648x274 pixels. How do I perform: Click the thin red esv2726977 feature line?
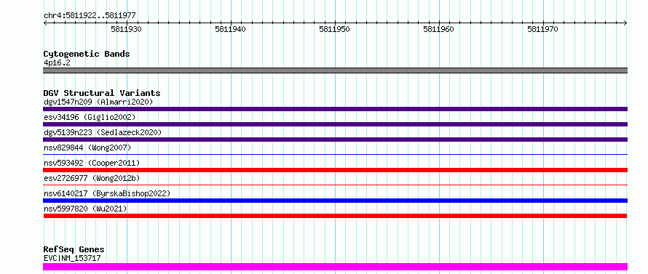(x=335, y=185)
